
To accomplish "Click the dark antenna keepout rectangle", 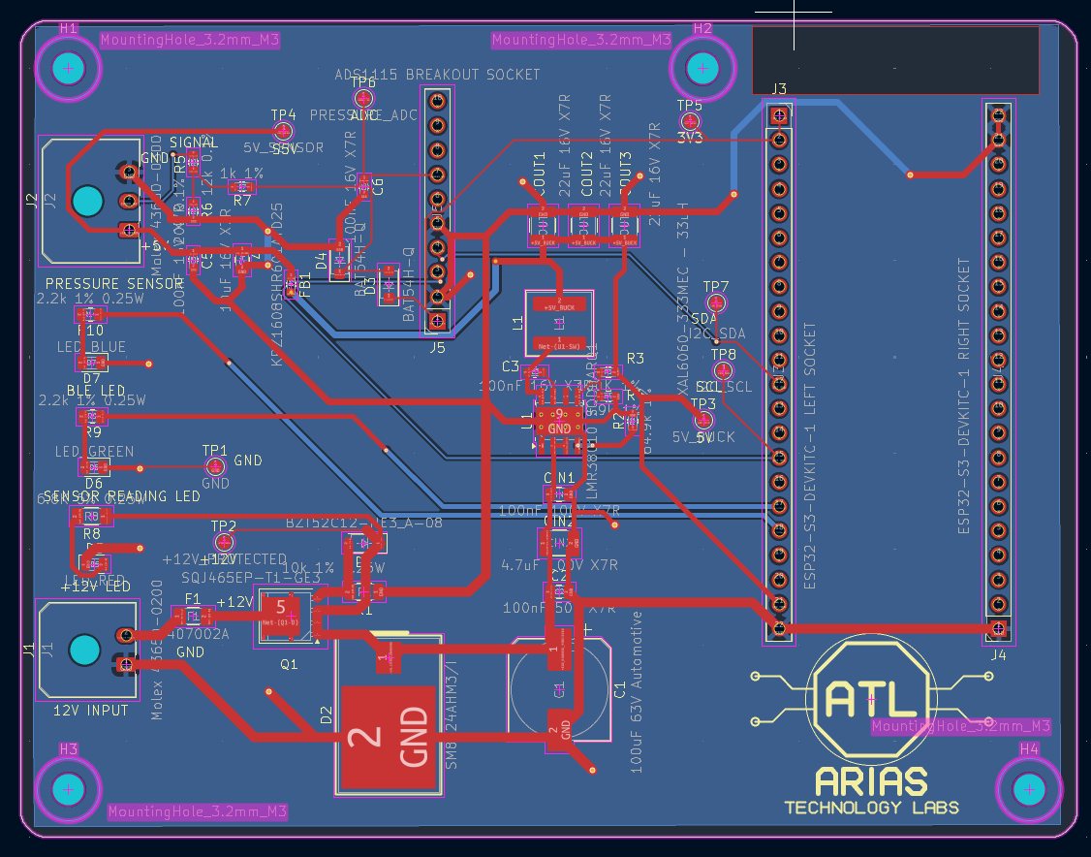I will coord(895,60).
